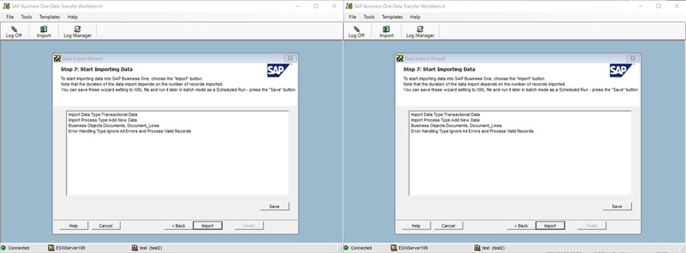686x253 pixels.
Task: Click "Import Data Type:Transactional Data" in right summary
Action: (445, 115)
